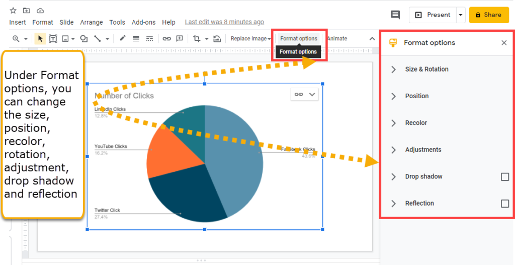Close the Format options panel
This screenshot has height=265, width=515.
pyautogui.click(x=504, y=43)
